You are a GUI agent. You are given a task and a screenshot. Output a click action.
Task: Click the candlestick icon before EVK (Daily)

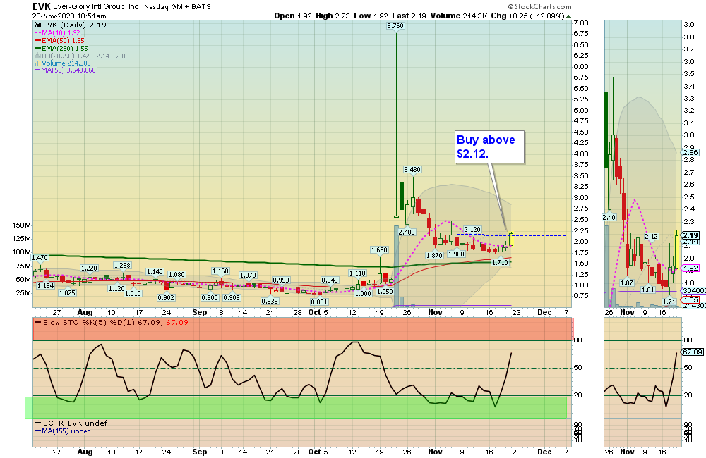tap(38, 25)
